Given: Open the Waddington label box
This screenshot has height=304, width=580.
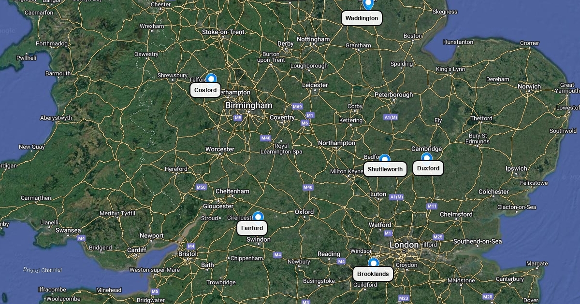Looking at the screenshot, I should pyautogui.click(x=362, y=18).
